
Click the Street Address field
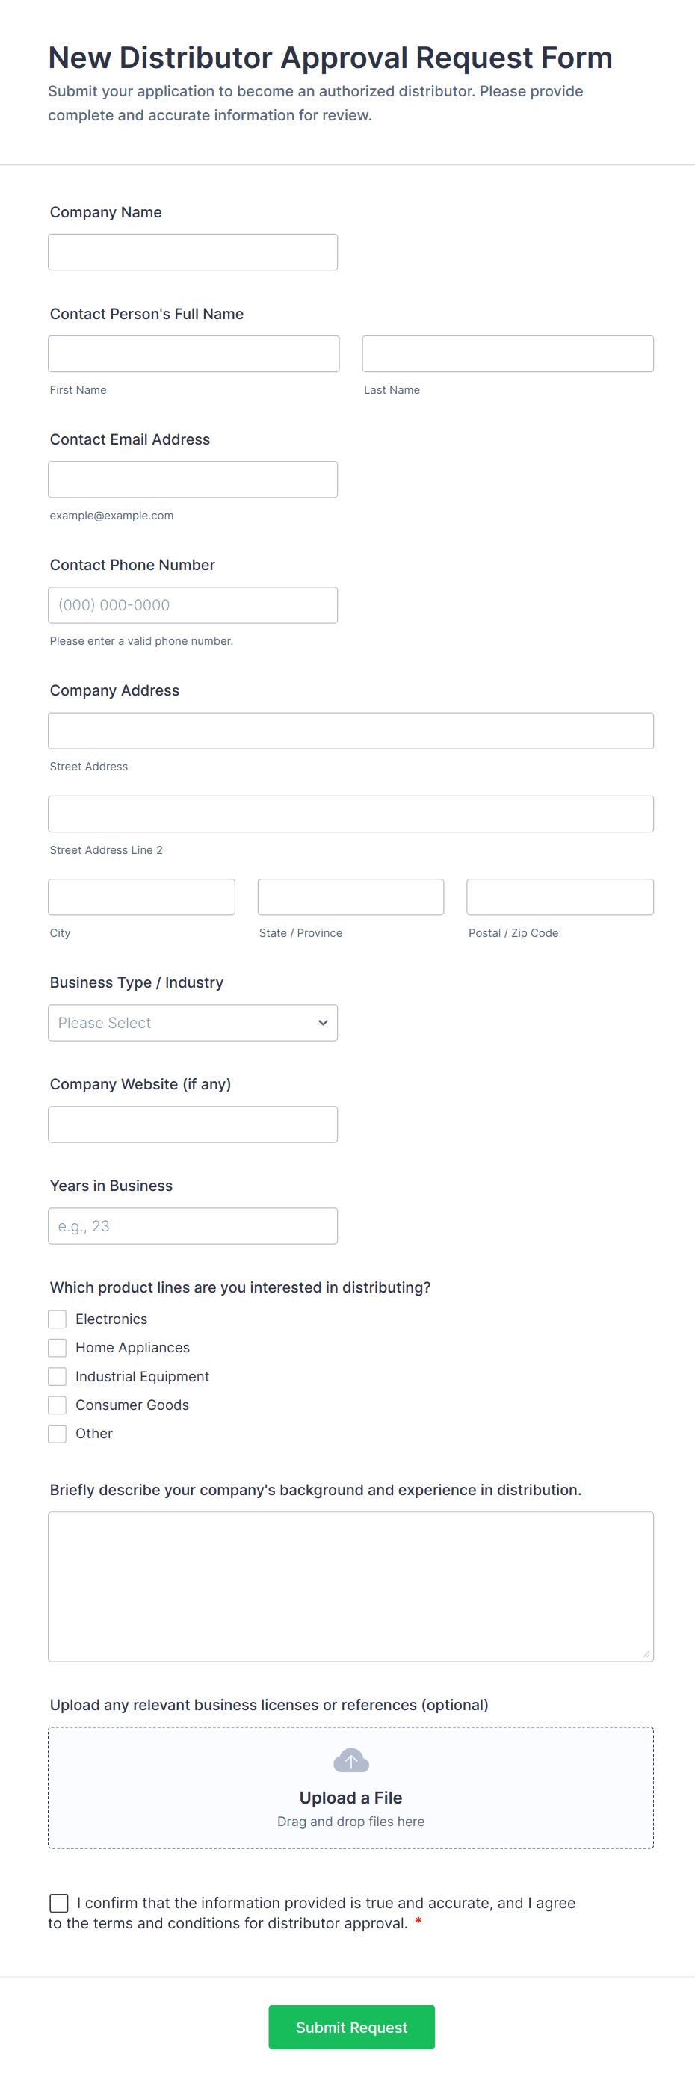click(x=350, y=730)
